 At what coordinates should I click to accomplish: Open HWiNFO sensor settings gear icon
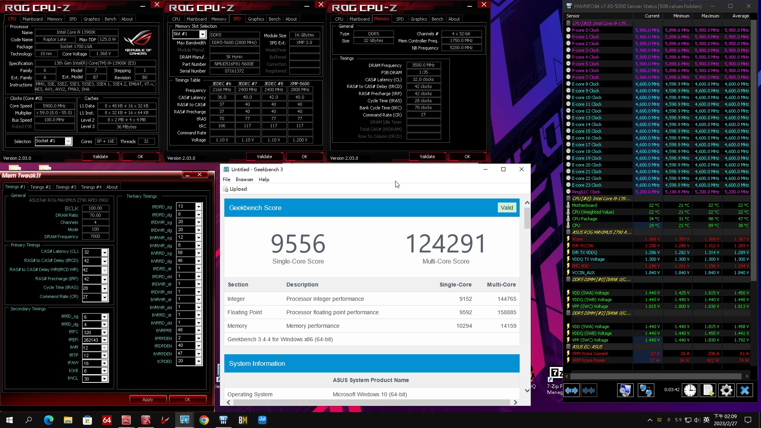[x=727, y=390]
